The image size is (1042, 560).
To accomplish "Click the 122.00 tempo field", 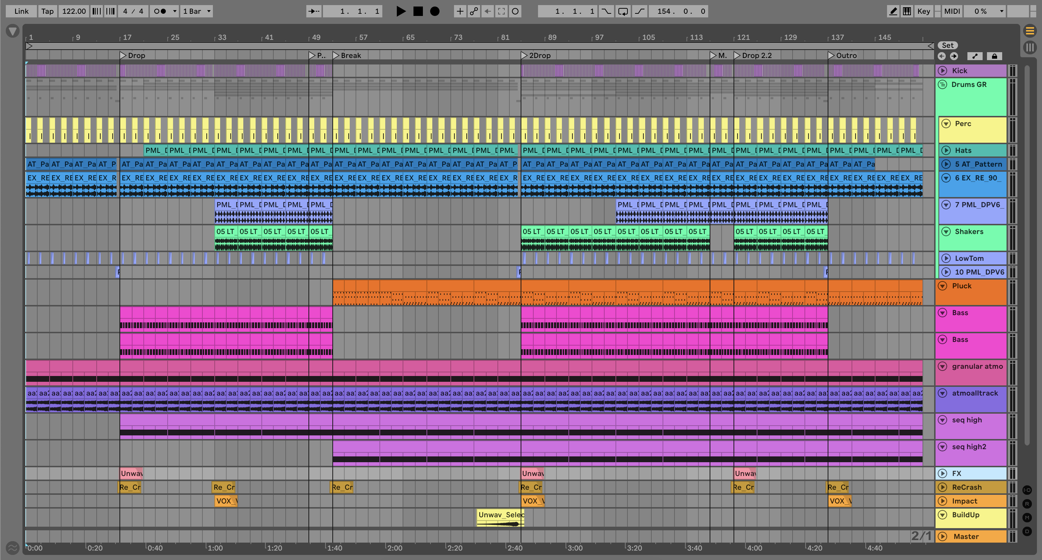I will click(x=73, y=11).
